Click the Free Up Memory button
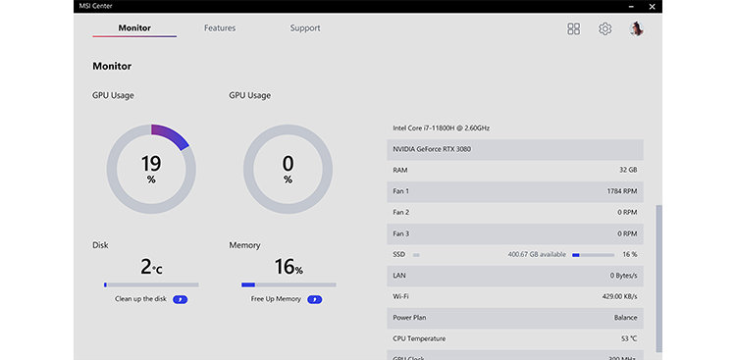This screenshot has width=736, height=360. tap(314, 299)
